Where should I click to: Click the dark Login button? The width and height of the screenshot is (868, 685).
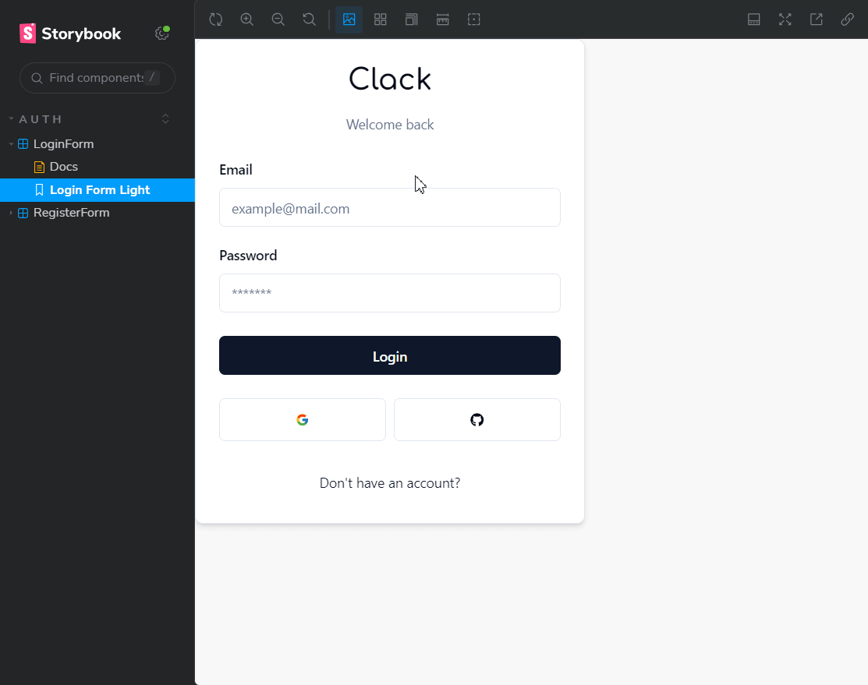click(x=390, y=355)
